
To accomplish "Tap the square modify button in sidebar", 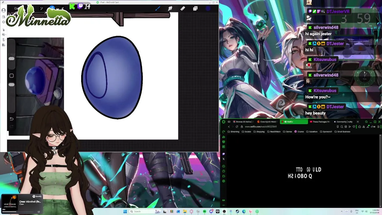I will coord(11,76).
